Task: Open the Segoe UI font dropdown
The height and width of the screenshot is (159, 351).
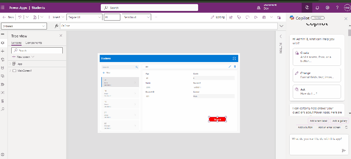Action: tap(84, 17)
